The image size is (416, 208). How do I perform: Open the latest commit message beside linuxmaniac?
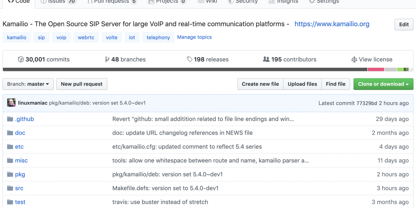[97, 103]
